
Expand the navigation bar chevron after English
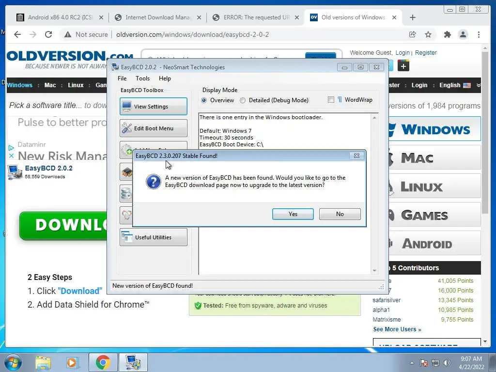(x=478, y=85)
